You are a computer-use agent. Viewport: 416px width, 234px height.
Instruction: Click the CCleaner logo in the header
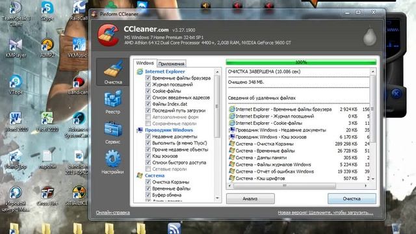[108, 35]
